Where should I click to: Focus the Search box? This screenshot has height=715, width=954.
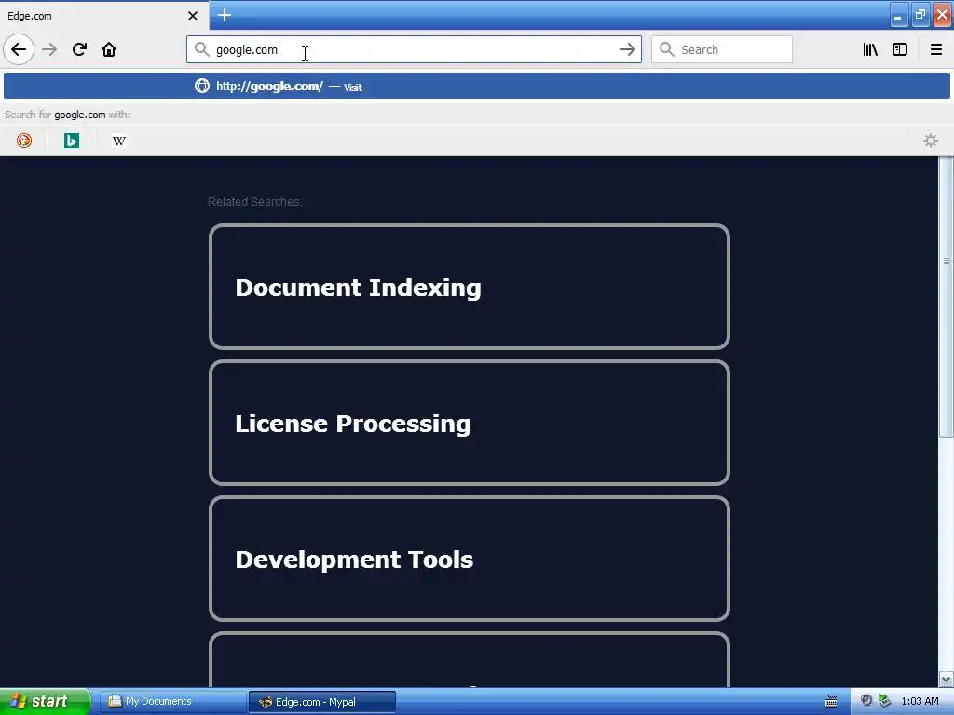click(722, 49)
